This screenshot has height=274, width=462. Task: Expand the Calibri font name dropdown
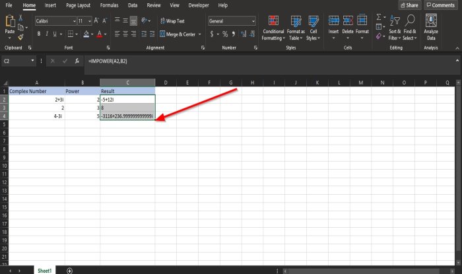point(73,21)
